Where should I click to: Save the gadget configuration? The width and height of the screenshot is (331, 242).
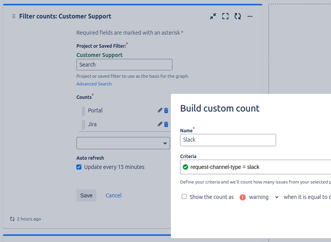[86, 195]
